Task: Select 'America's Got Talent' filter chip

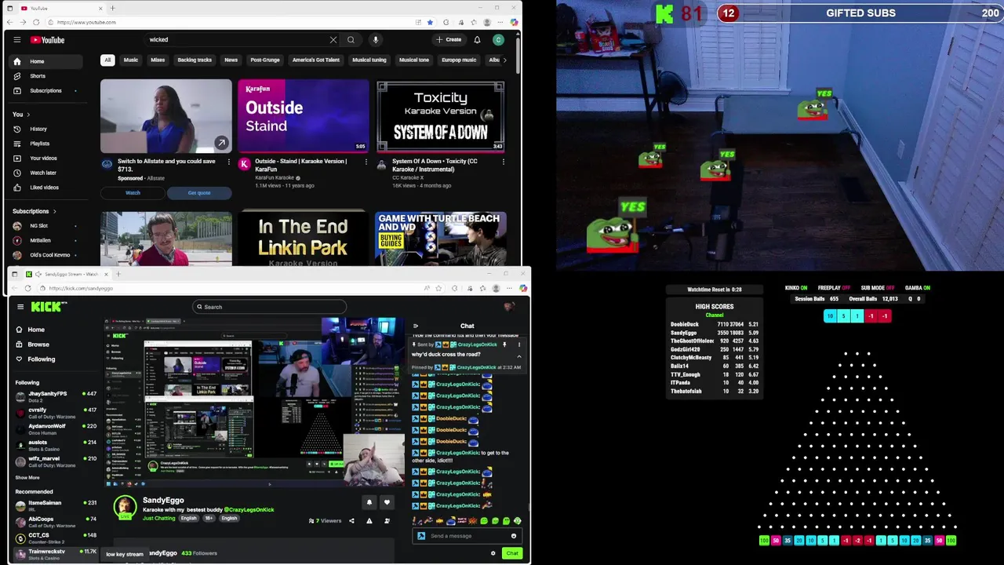Action: (316, 60)
